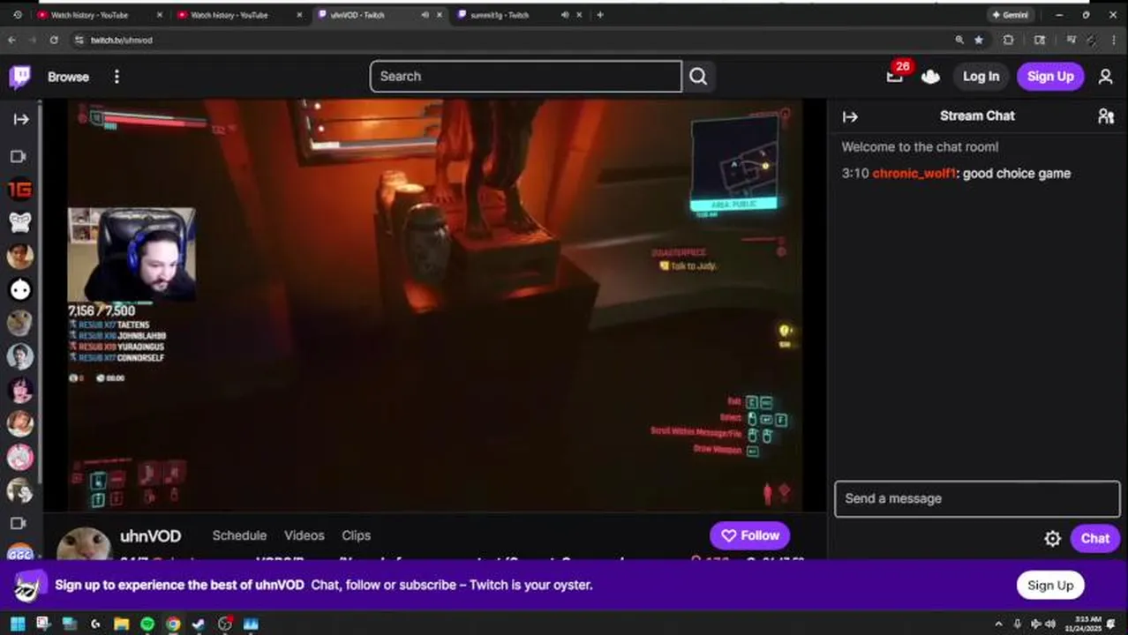
Task: Click the stream video player
Action: click(x=434, y=305)
